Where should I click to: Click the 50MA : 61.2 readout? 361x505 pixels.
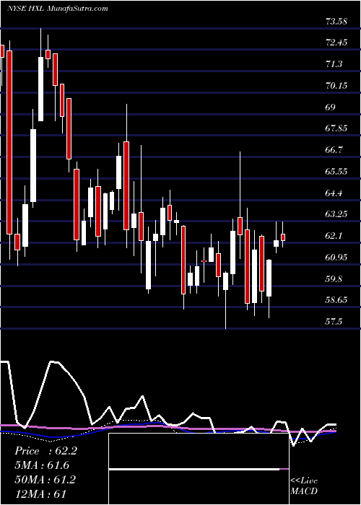pos(45,479)
